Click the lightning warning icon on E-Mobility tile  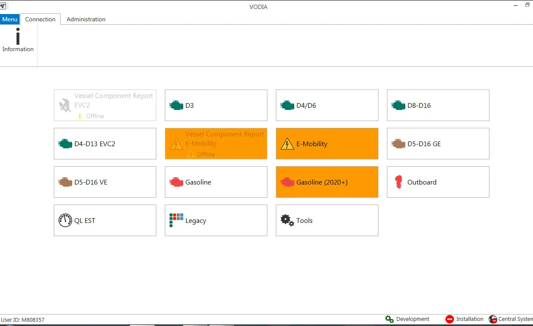[x=287, y=144]
